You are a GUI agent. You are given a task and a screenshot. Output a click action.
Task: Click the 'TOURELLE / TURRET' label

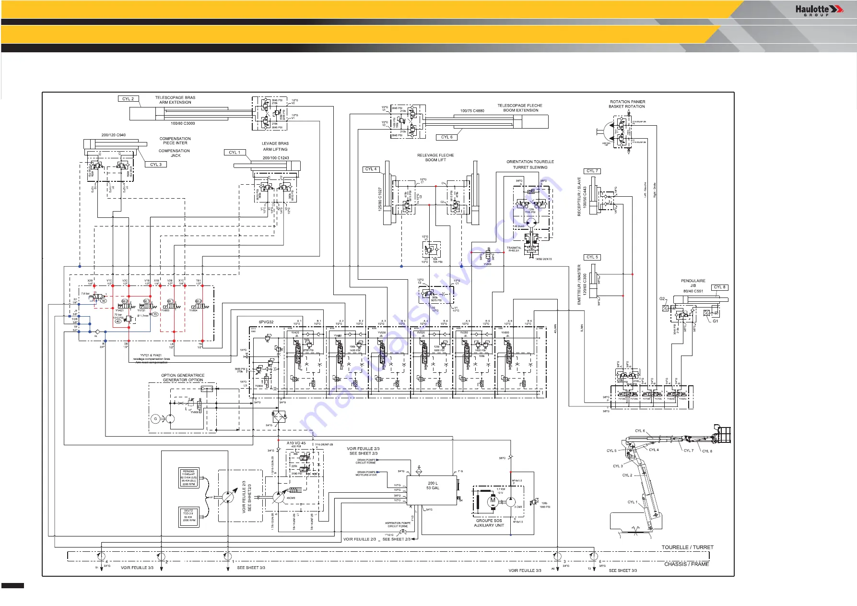coord(687,547)
